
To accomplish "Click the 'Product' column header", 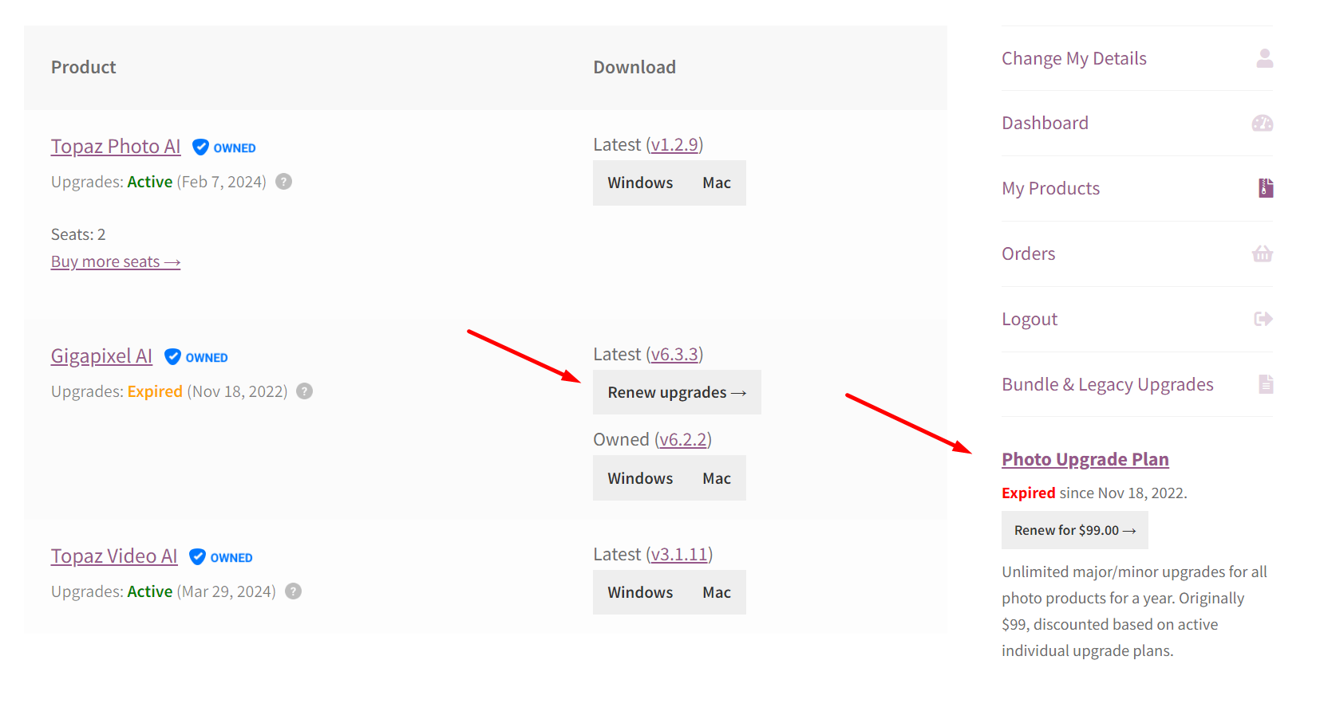I will pyautogui.click(x=84, y=67).
